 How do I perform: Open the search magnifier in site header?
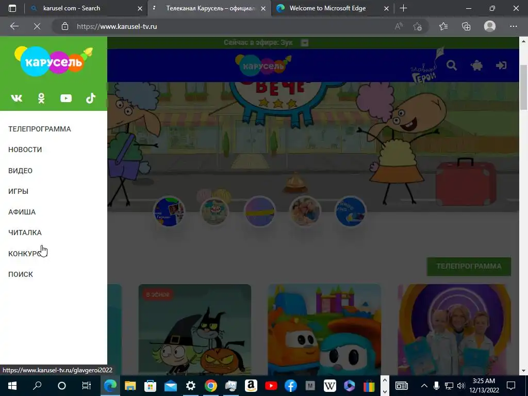coord(452,65)
